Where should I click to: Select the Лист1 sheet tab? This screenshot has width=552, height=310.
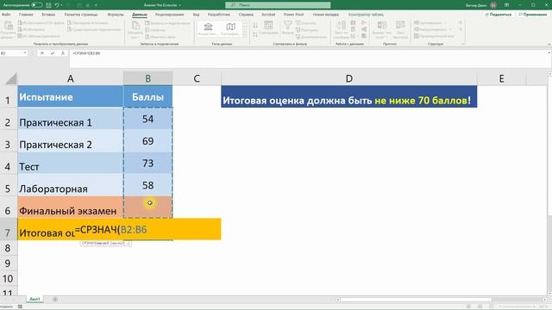34,299
